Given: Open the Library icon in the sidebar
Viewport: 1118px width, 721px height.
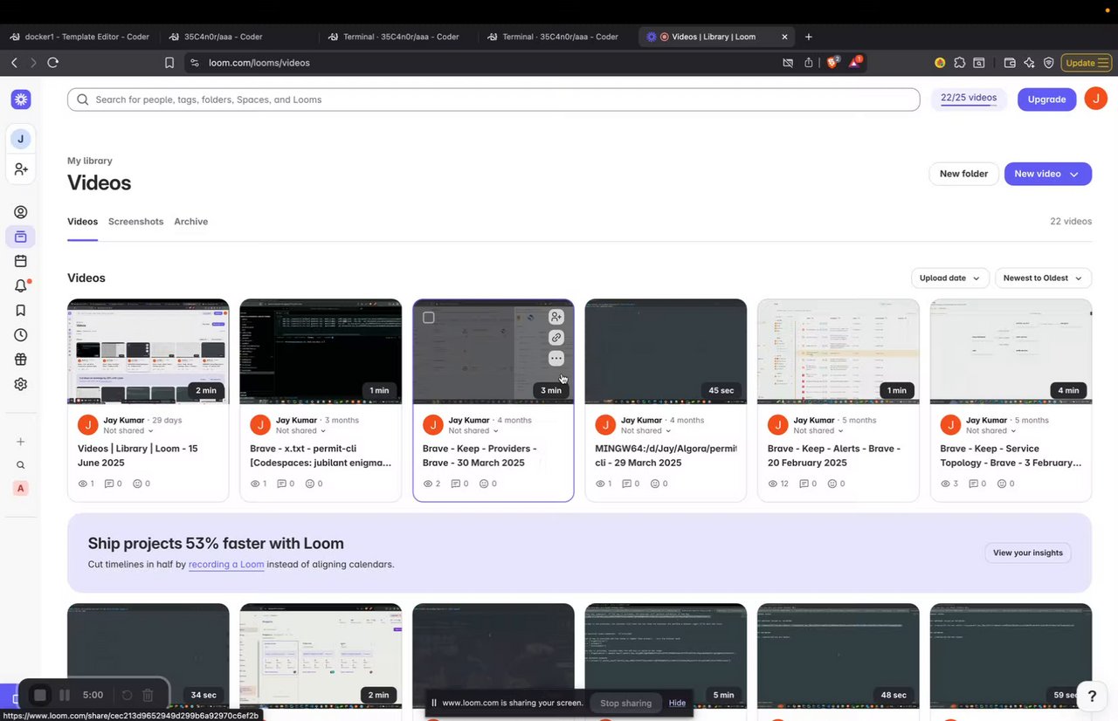Looking at the screenshot, I should (x=21, y=237).
